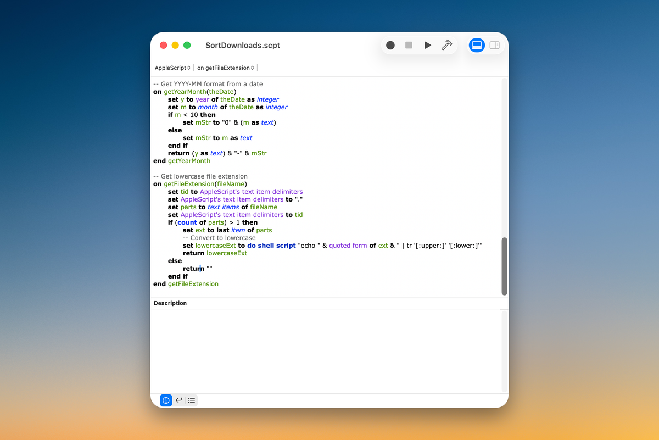Viewport: 659px width, 440px height.
Task: Compile the script using the hammer icon
Action: tap(446, 45)
